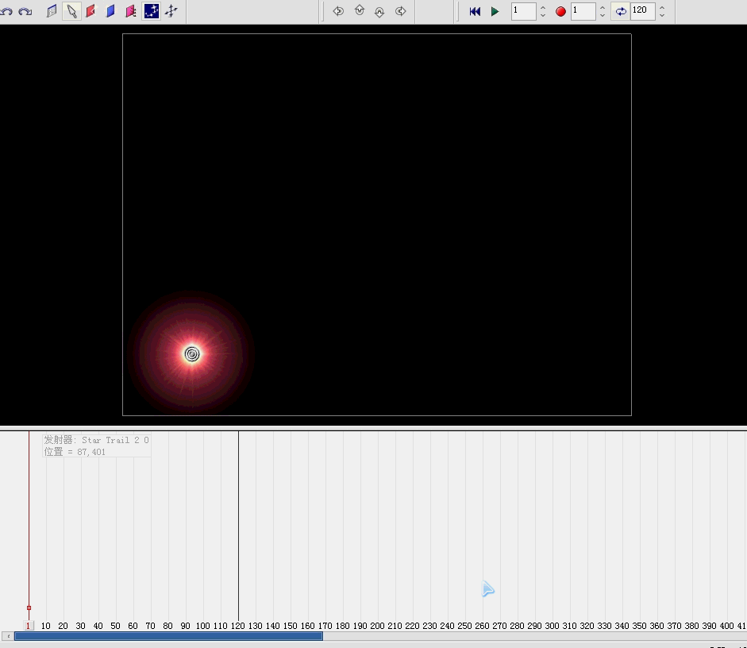Click the position value 87,401 text

pos(91,452)
